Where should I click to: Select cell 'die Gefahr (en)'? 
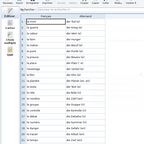85,128
